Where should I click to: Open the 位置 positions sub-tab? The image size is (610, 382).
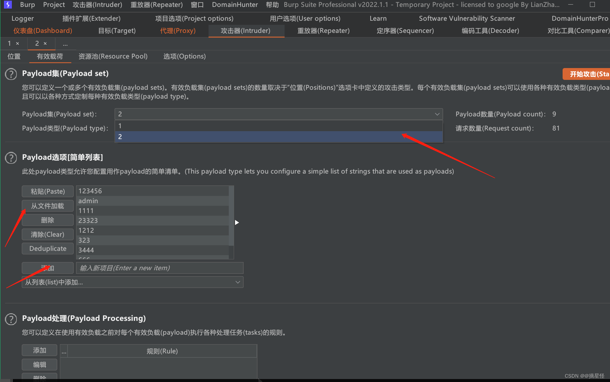click(x=14, y=56)
